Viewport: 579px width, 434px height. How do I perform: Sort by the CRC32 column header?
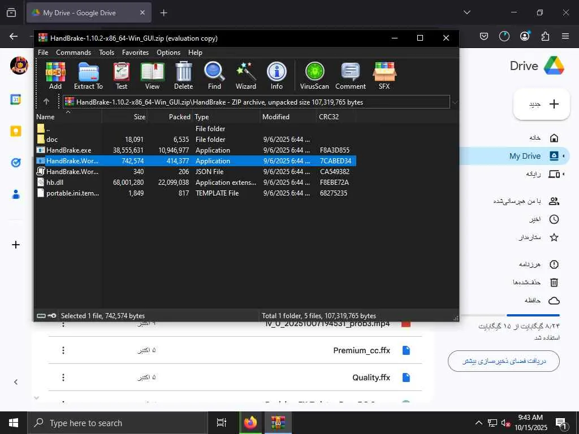336,116
